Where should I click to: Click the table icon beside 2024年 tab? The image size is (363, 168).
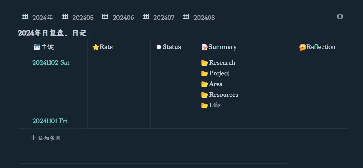[x=25, y=16]
